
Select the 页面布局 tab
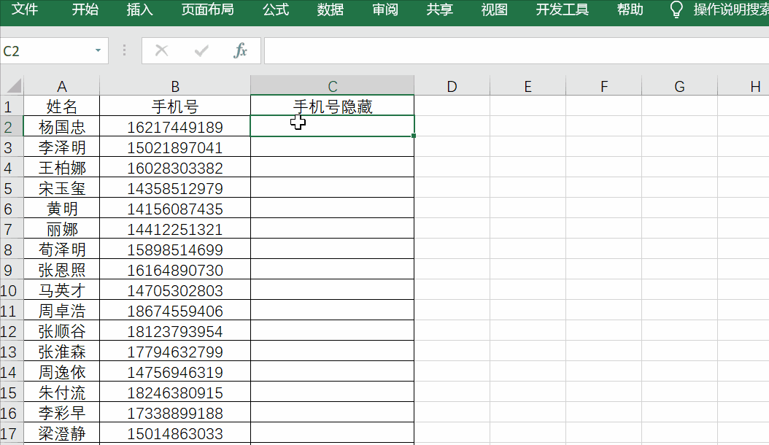point(207,9)
